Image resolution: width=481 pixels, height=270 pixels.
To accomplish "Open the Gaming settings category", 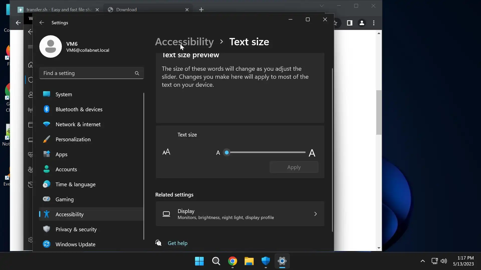I will click(64, 199).
